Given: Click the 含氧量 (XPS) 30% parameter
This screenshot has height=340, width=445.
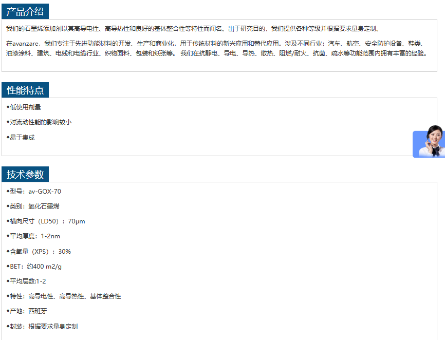Looking at the screenshot, I should pos(40,252).
